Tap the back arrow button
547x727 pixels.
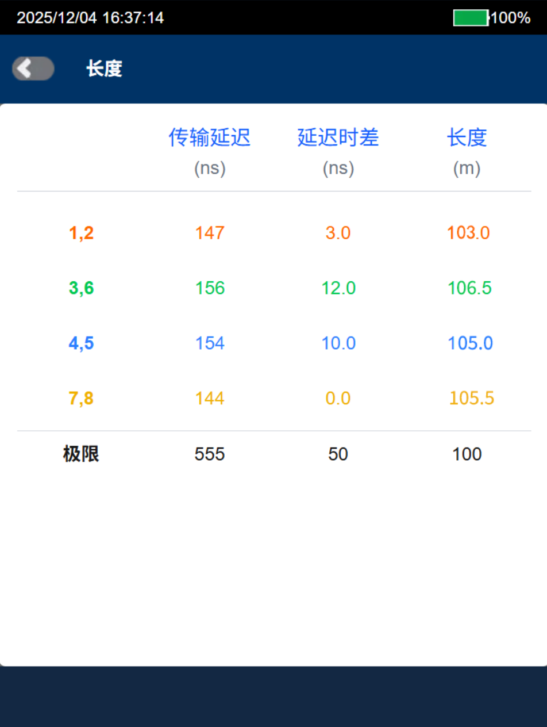[x=33, y=69]
